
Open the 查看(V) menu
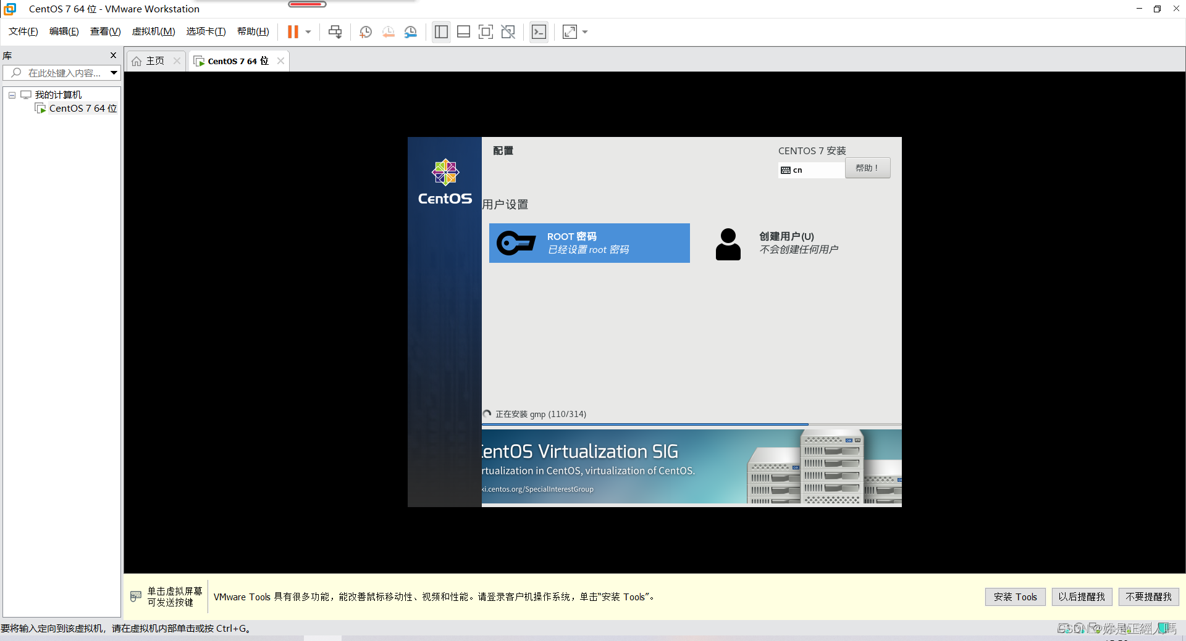pos(106,31)
